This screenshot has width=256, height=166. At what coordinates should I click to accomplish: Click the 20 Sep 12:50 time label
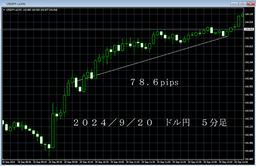[x=210, y=162]
